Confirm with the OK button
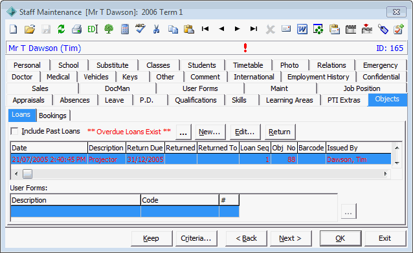 340,239
